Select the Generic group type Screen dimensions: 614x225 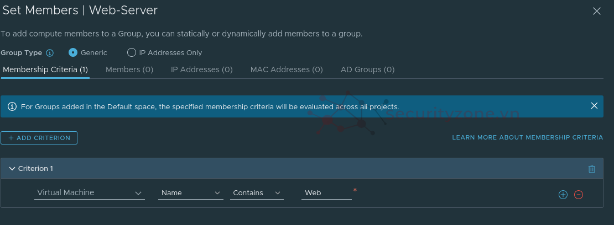point(73,53)
